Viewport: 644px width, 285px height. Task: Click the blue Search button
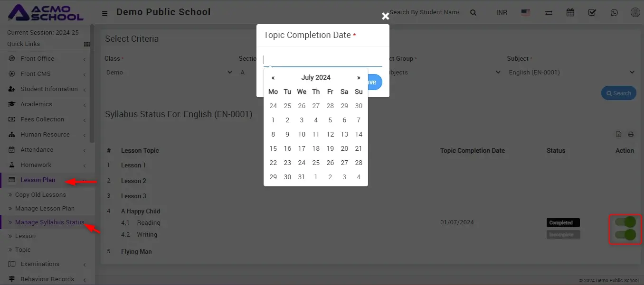(x=618, y=93)
